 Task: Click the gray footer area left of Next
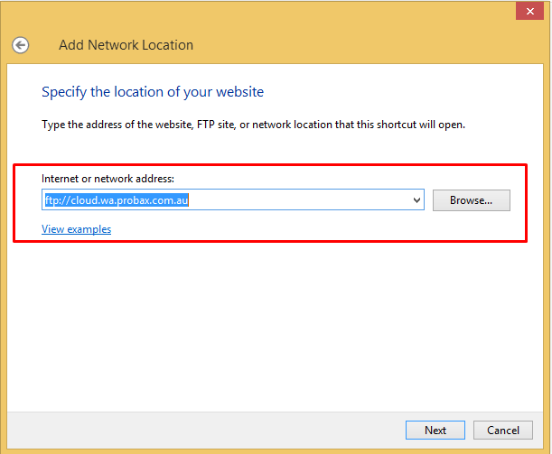204,431
